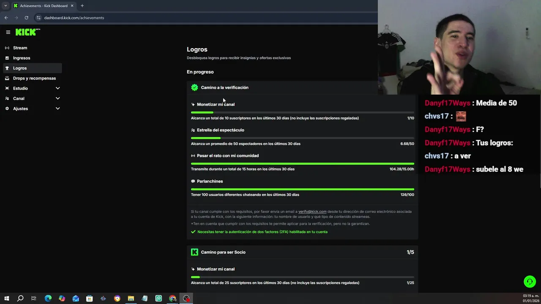
Task: Click the 2FA requirement green notice
Action: pyautogui.click(x=259, y=232)
